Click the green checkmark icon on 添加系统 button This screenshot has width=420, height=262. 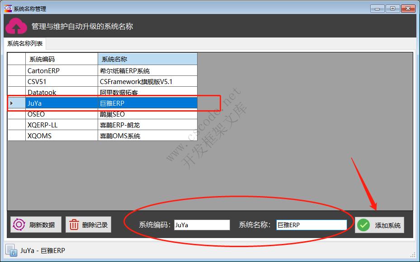(363, 225)
